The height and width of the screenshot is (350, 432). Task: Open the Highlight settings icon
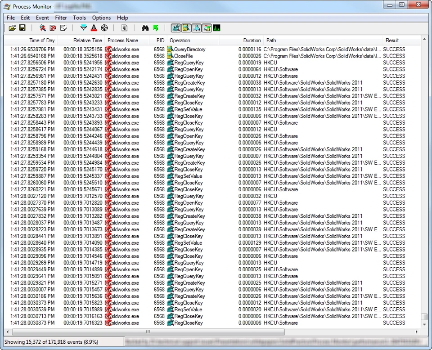coord(94,28)
